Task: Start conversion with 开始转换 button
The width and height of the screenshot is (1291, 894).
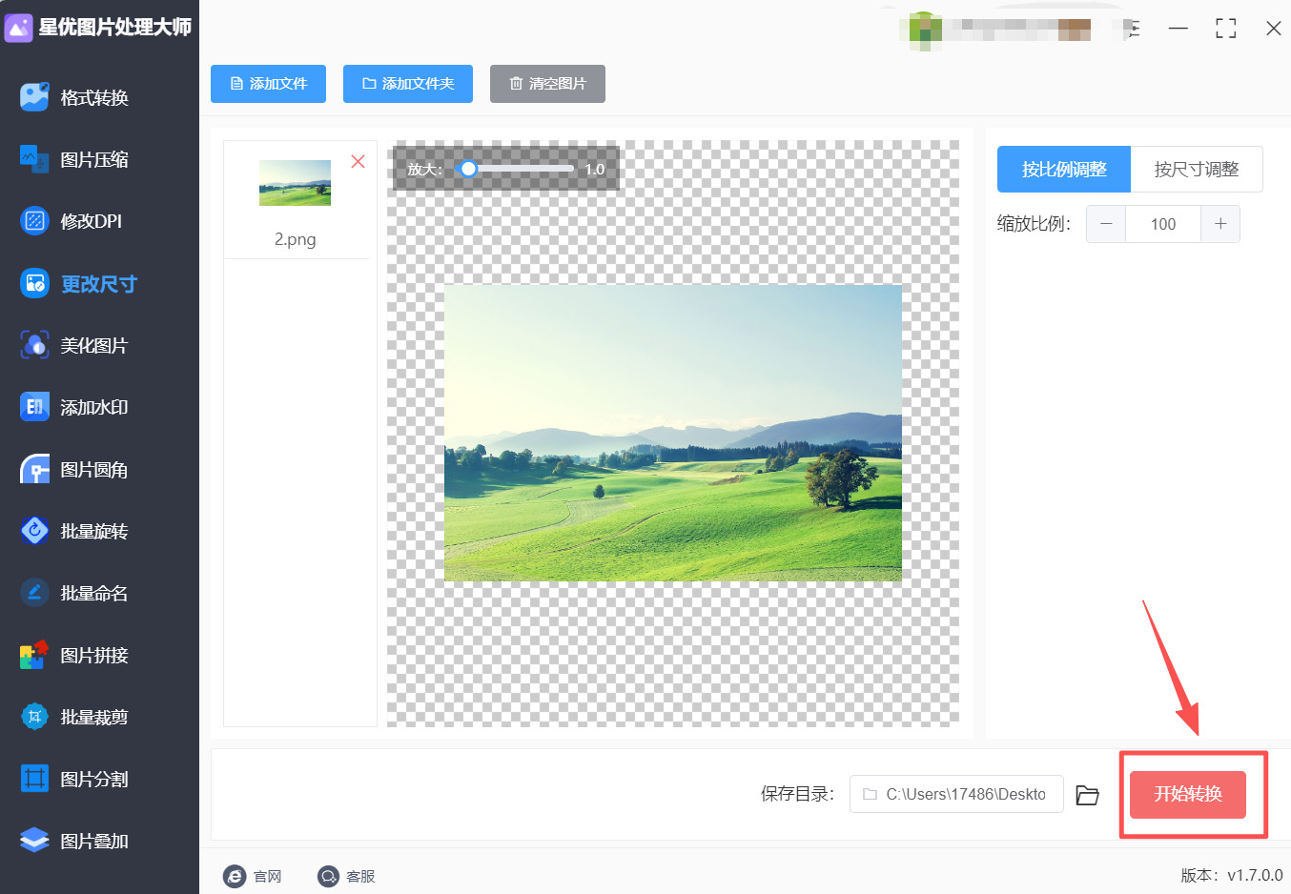Action: click(x=1188, y=795)
